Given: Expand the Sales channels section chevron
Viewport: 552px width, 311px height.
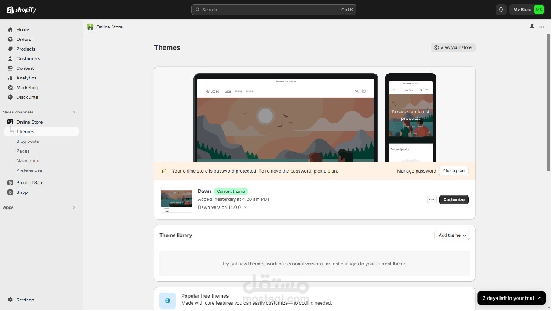Looking at the screenshot, I should [x=74, y=113].
